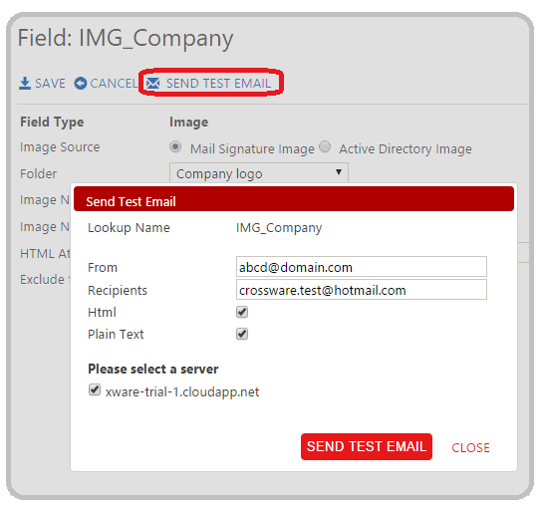Click the Save download-arrow icon
540x506 pixels.
(x=25, y=84)
